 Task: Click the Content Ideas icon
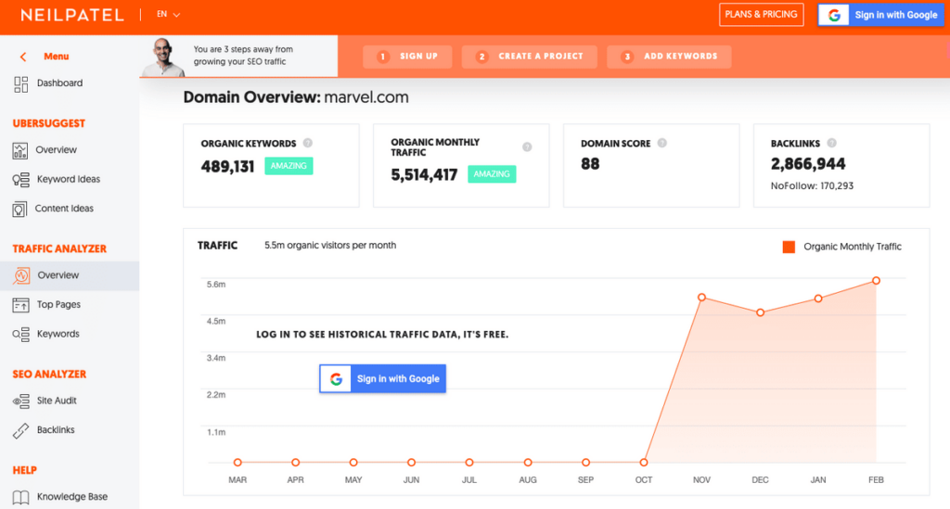[19, 210]
